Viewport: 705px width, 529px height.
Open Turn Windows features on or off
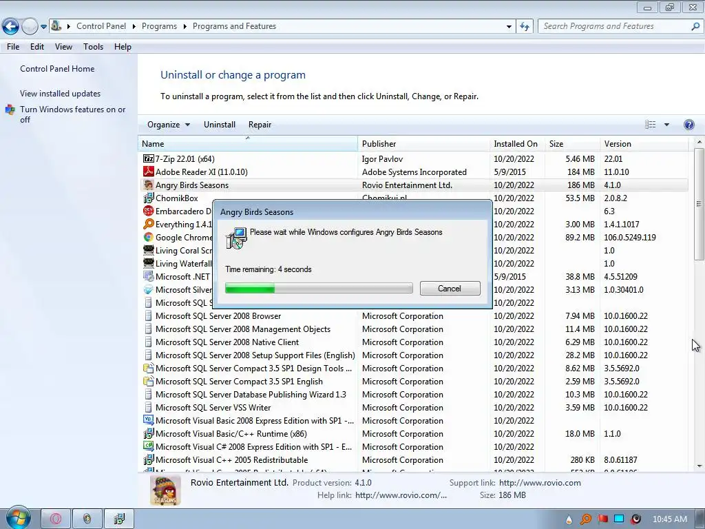(x=72, y=114)
